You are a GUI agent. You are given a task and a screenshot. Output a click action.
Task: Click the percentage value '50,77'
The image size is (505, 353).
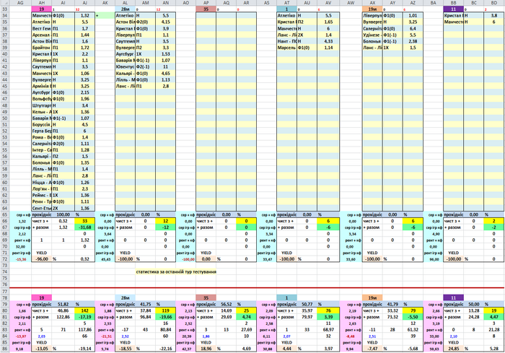click(307, 304)
